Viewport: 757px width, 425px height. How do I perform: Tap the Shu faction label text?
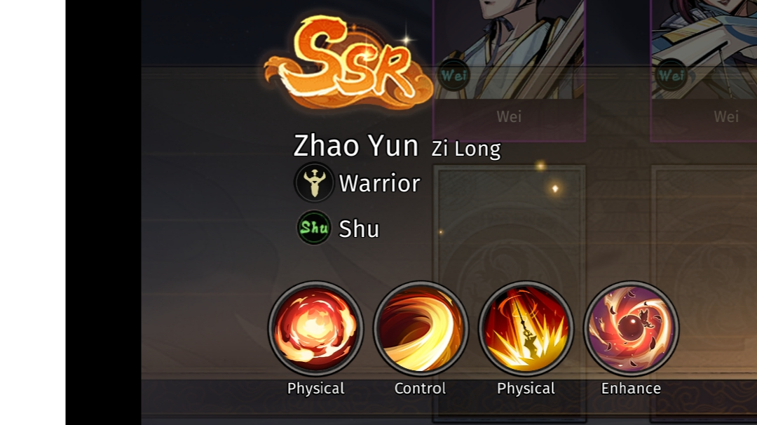tap(359, 229)
